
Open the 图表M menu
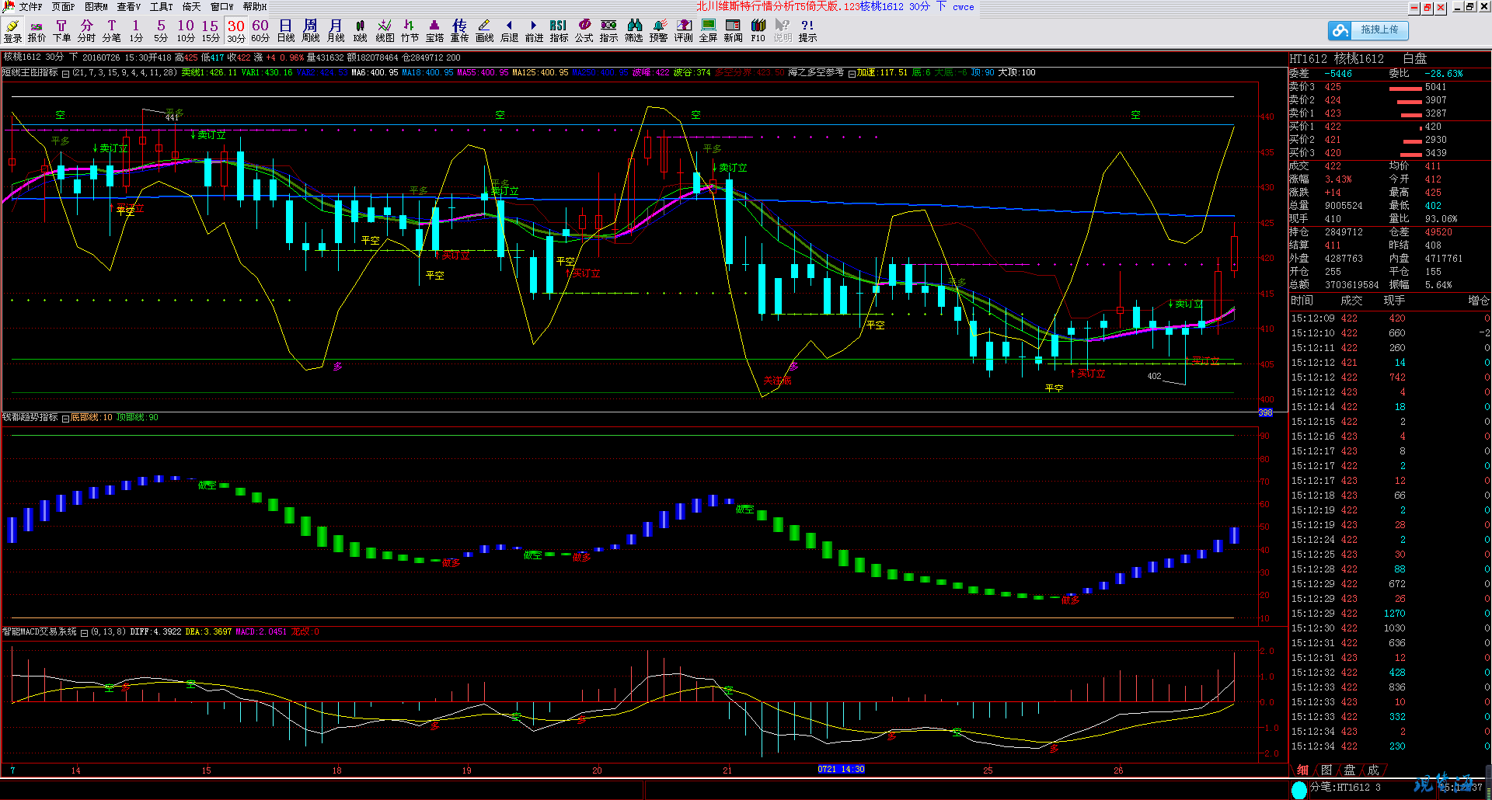click(x=96, y=7)
